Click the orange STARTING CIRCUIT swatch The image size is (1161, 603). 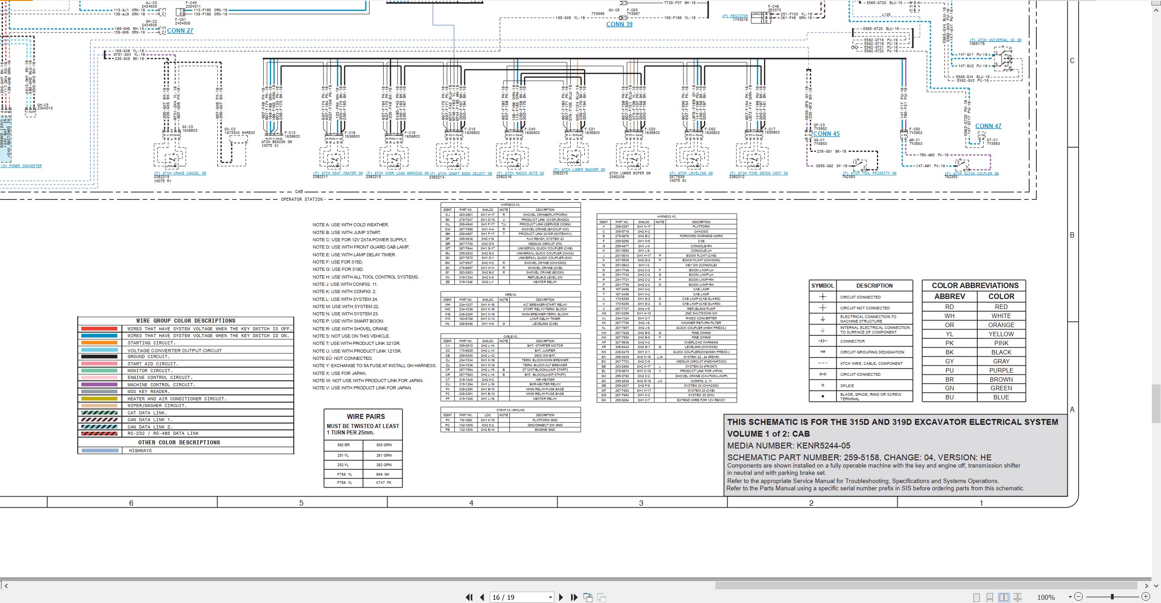click(x=99, y=343)
